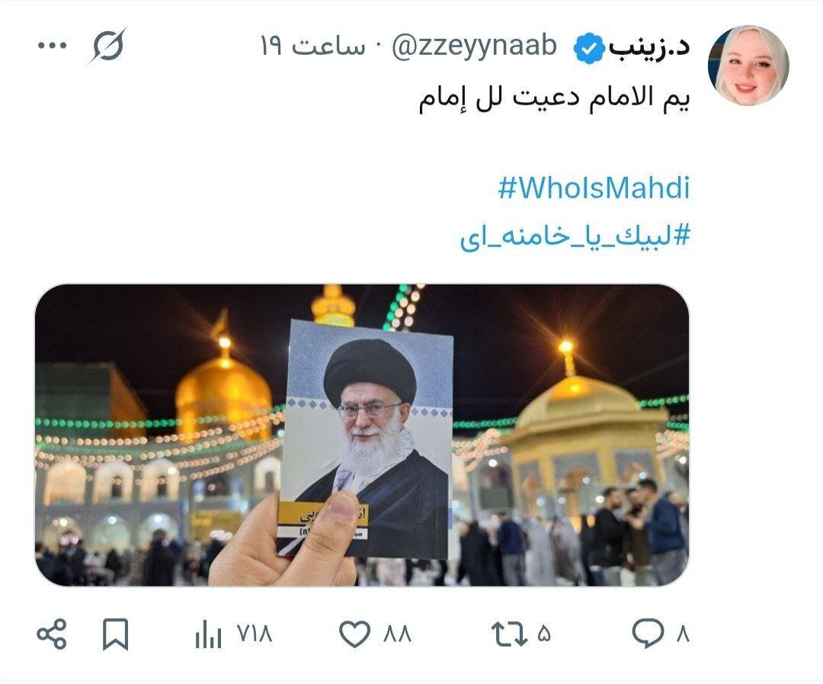Open the three-dot more options menu

(x=53, y=46)
